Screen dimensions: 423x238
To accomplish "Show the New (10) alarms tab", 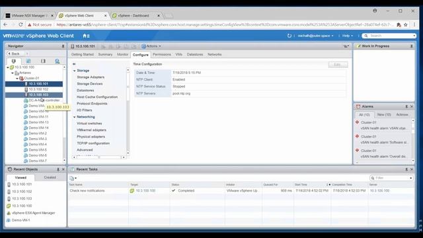I will [x=384, y=114].
